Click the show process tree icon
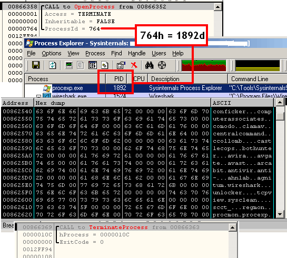Viewport: 287px width, 258px height. pyautogui.click(x=81, y=65)
